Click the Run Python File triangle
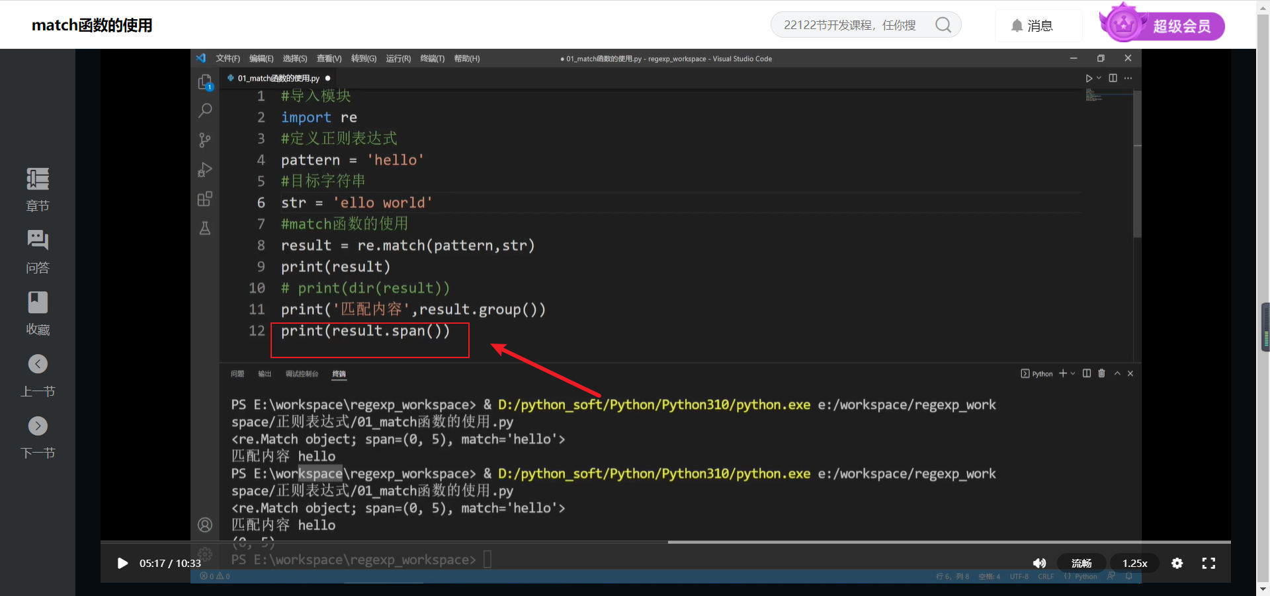Viewport: 1270px width, 596px height. [x=1089, y=78]
